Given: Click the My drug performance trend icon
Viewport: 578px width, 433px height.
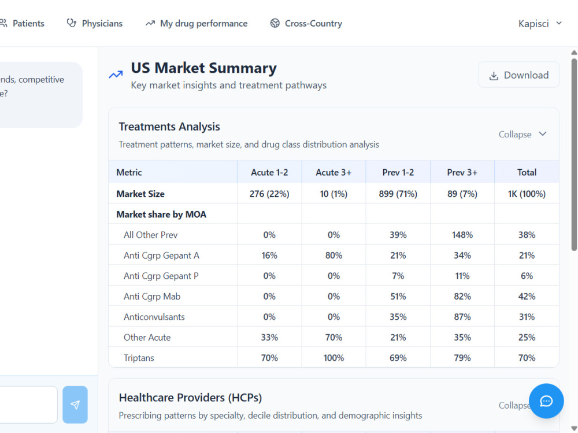Looking at the screenshot, I should tap(150, 24).
